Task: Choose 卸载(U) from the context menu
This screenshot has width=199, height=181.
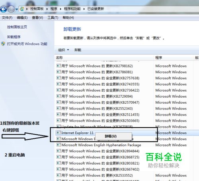Action: pyautogui.click(x=111, y=136)
